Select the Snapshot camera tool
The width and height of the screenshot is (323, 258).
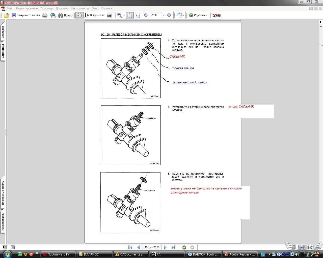tap(109, 15)
